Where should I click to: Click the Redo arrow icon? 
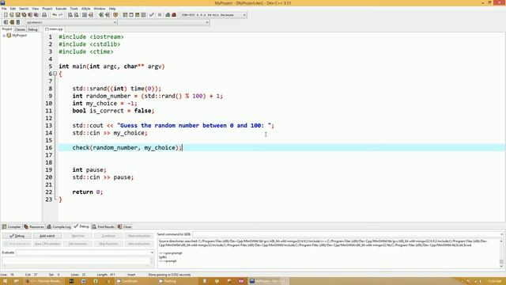[x=60, y=15]
